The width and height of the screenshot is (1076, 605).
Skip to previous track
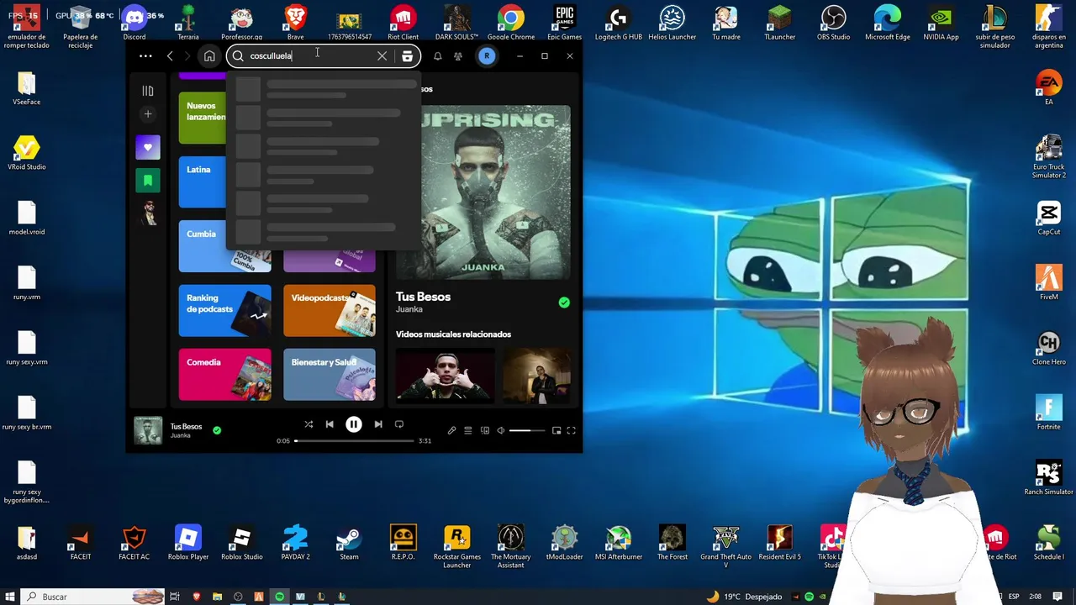[330, 425]
